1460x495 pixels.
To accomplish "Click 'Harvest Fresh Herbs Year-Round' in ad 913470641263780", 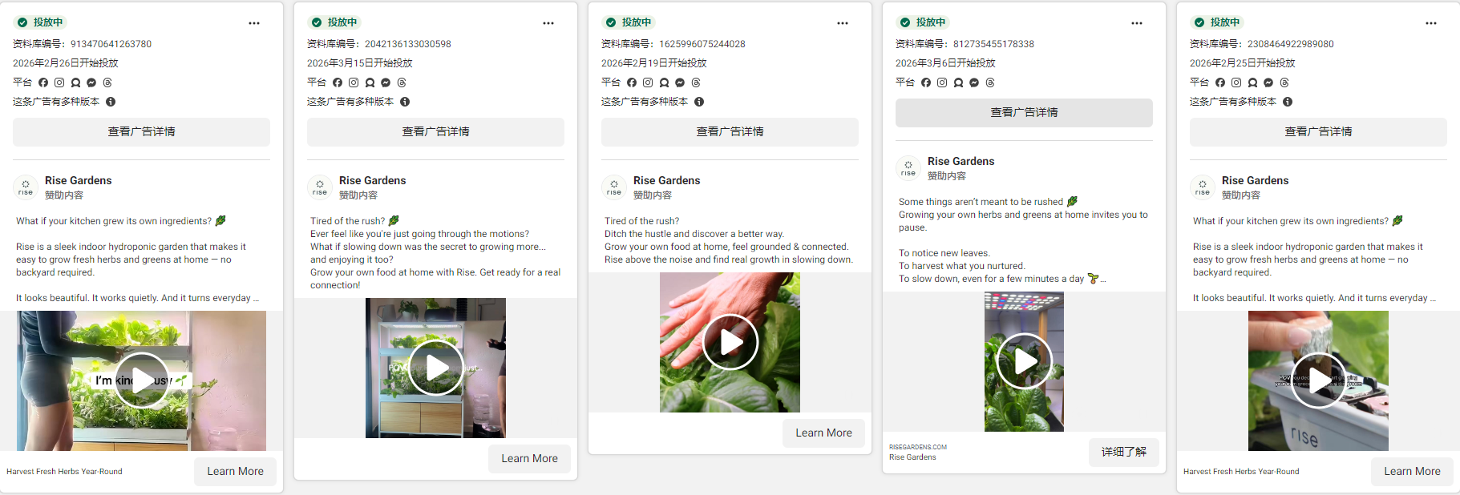I will click(64, 472).
